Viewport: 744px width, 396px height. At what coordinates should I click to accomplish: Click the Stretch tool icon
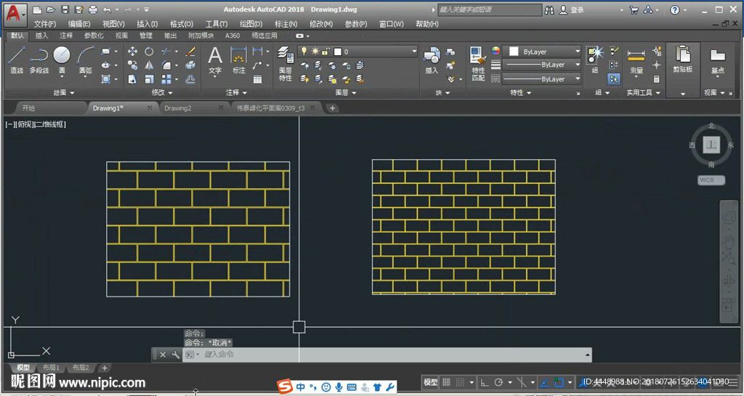click(132, 79)
